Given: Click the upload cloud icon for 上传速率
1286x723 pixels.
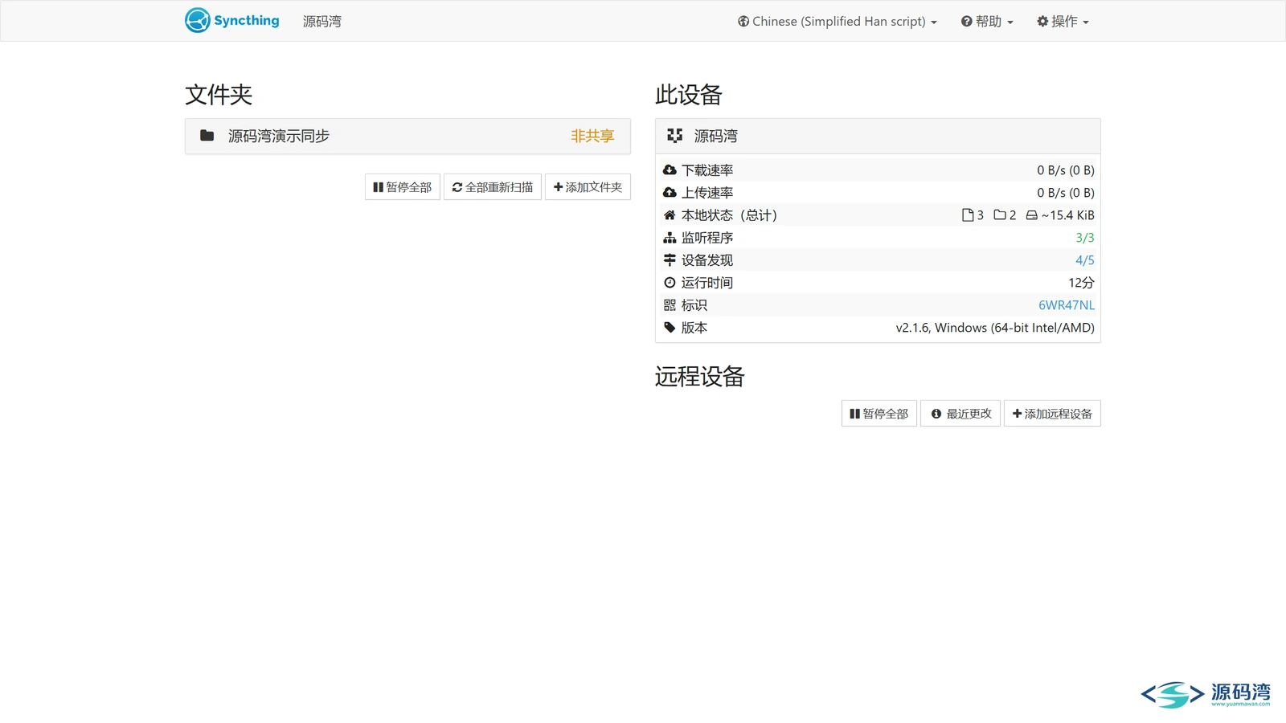Looking at the screenshot, I should click(x=670, y=193).
